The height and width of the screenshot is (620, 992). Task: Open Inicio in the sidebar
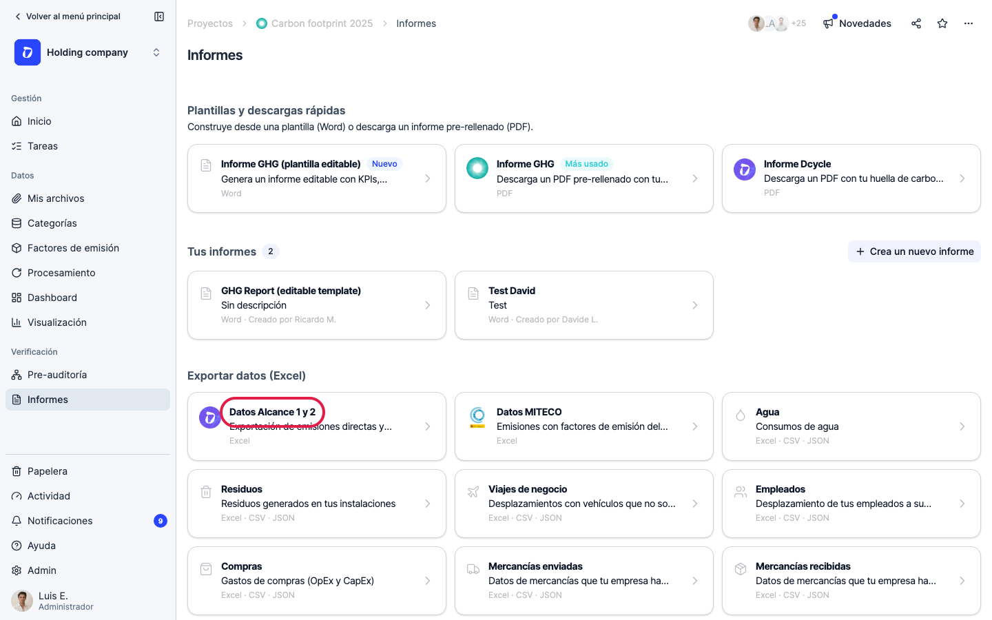(x=87, y=121)
